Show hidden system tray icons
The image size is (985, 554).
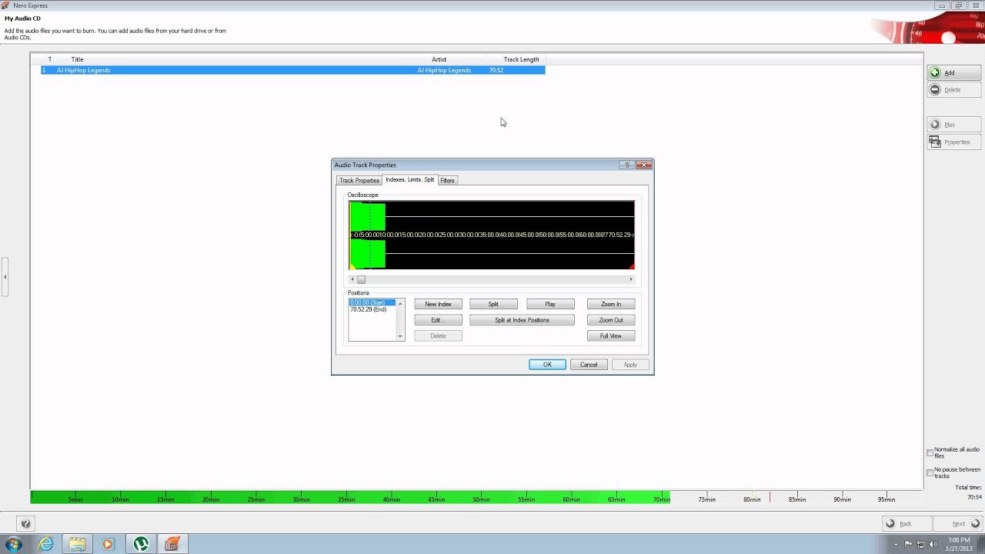pos(897,544)
